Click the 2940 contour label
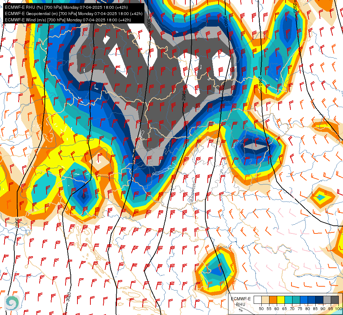343x315 pixels. [260, 81]
